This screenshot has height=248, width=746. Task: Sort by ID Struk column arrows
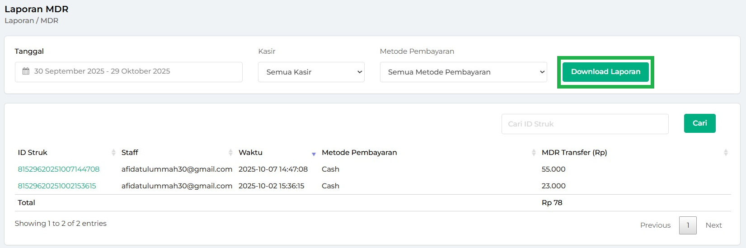click(113, 153)
